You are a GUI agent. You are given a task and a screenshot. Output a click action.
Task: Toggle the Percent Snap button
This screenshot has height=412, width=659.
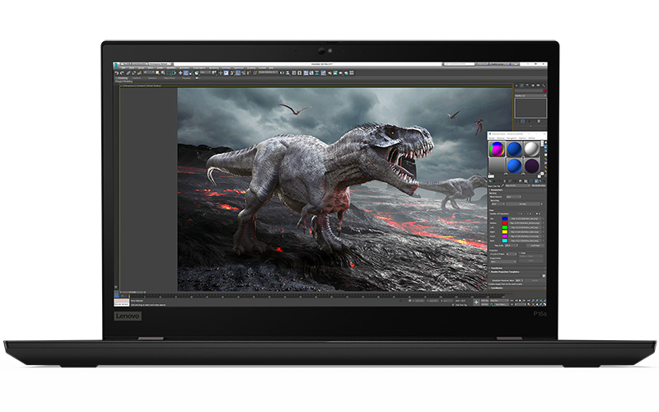coord(243,73)
